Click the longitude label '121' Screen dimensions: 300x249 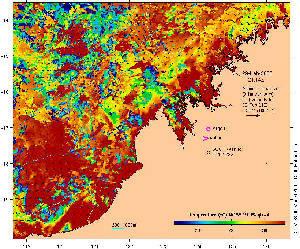(x=95, y=246)
